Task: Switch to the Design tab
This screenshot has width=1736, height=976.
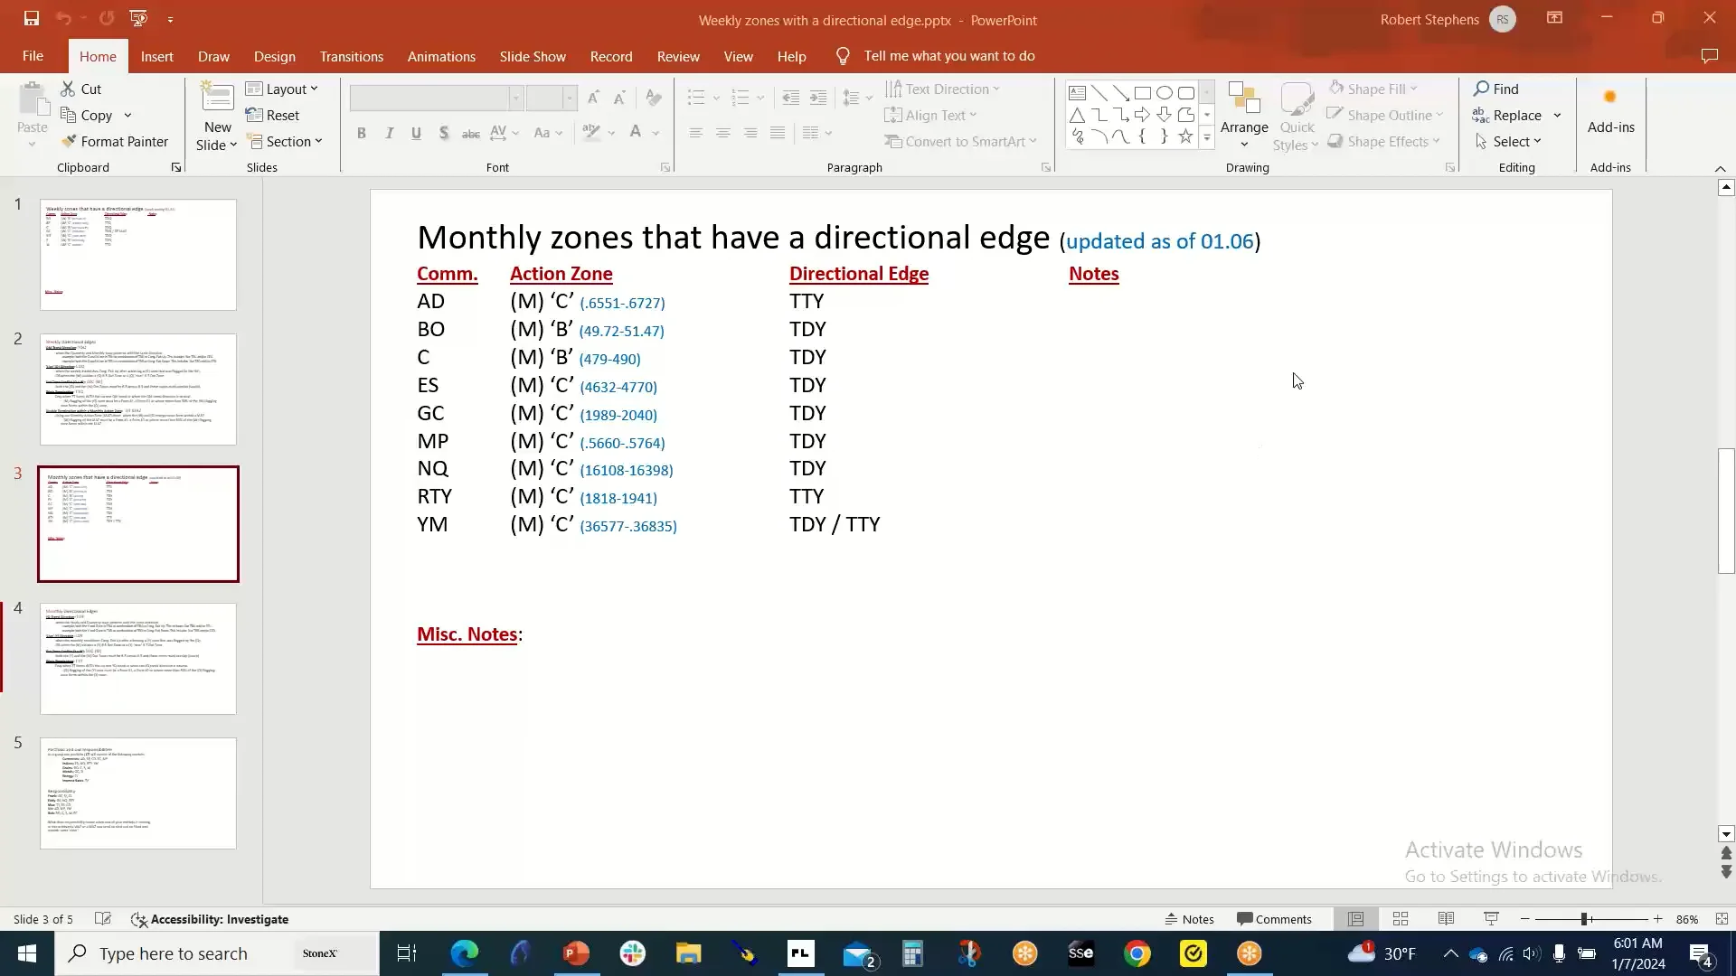Action: click(x=274, y=56)
